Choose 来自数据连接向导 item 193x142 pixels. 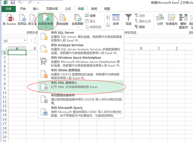(81, 99)
